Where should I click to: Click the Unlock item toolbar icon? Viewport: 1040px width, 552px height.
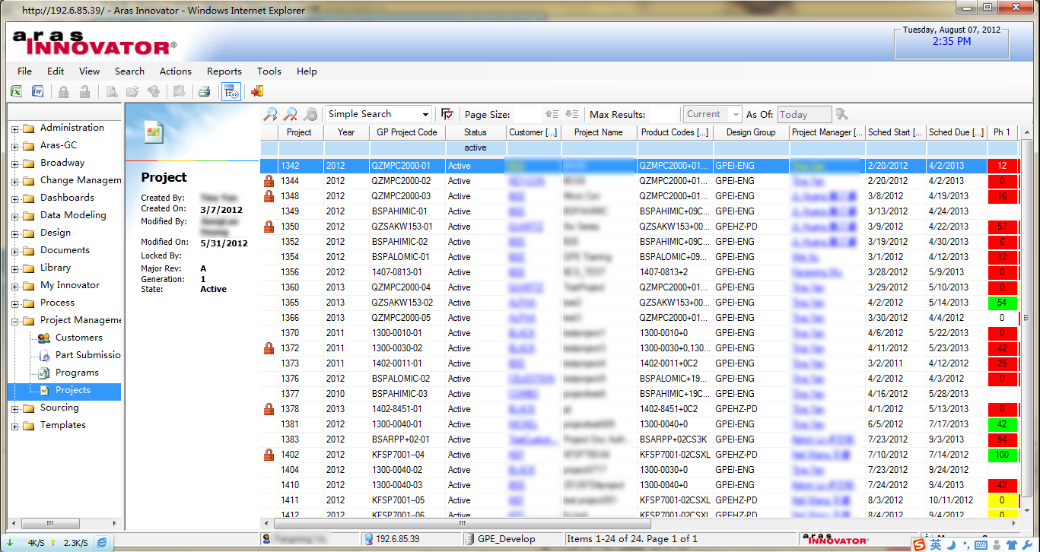[85, 92]
